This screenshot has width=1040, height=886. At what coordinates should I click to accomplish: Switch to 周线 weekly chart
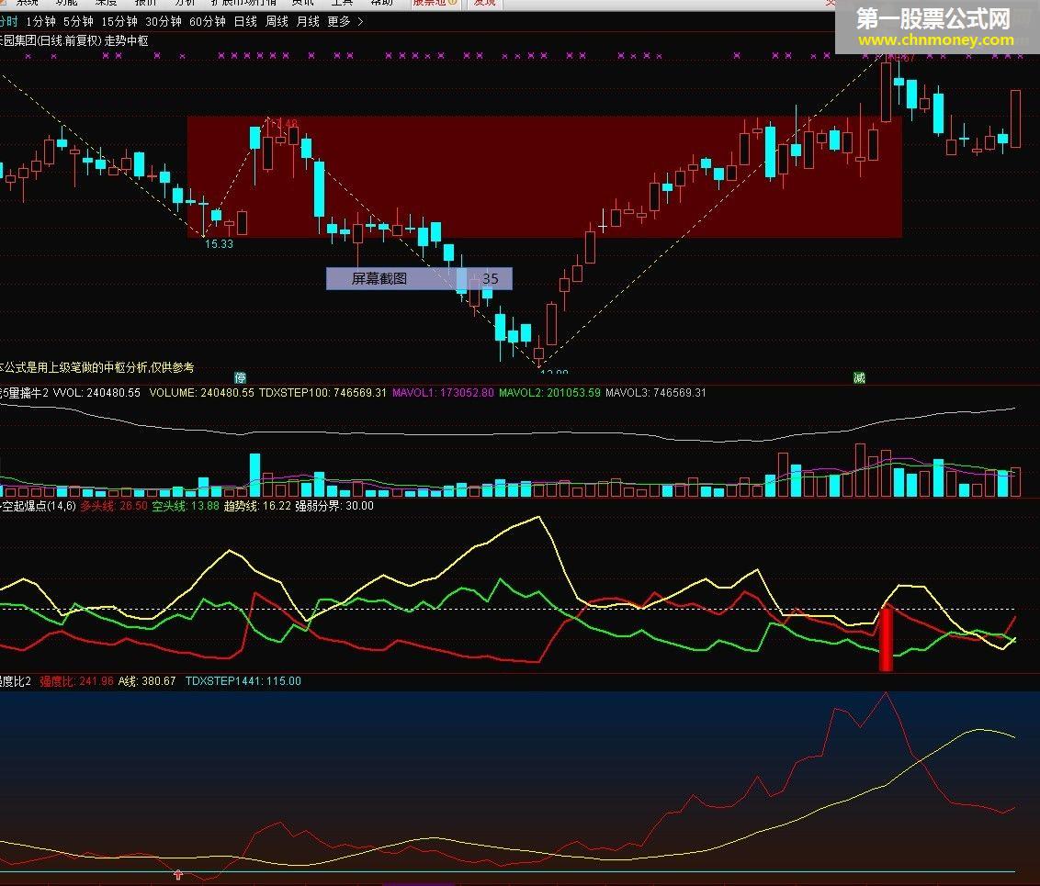[277, 22]
